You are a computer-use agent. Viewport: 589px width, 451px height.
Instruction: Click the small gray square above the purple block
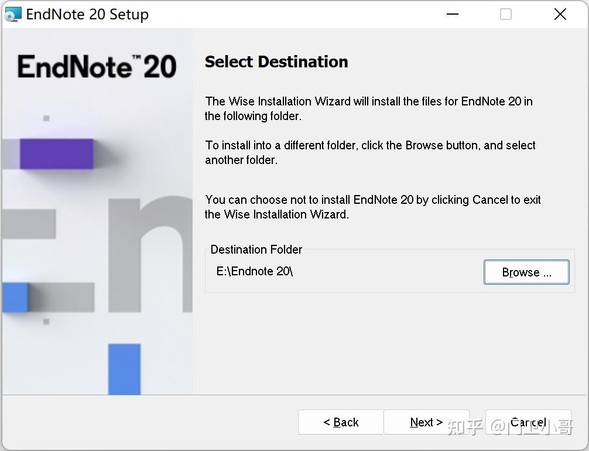coord(45,118)
